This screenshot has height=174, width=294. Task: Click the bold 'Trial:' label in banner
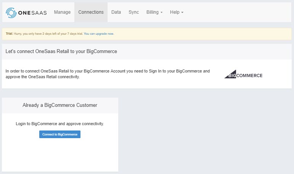pyautogui.click(x=10, y=34)
